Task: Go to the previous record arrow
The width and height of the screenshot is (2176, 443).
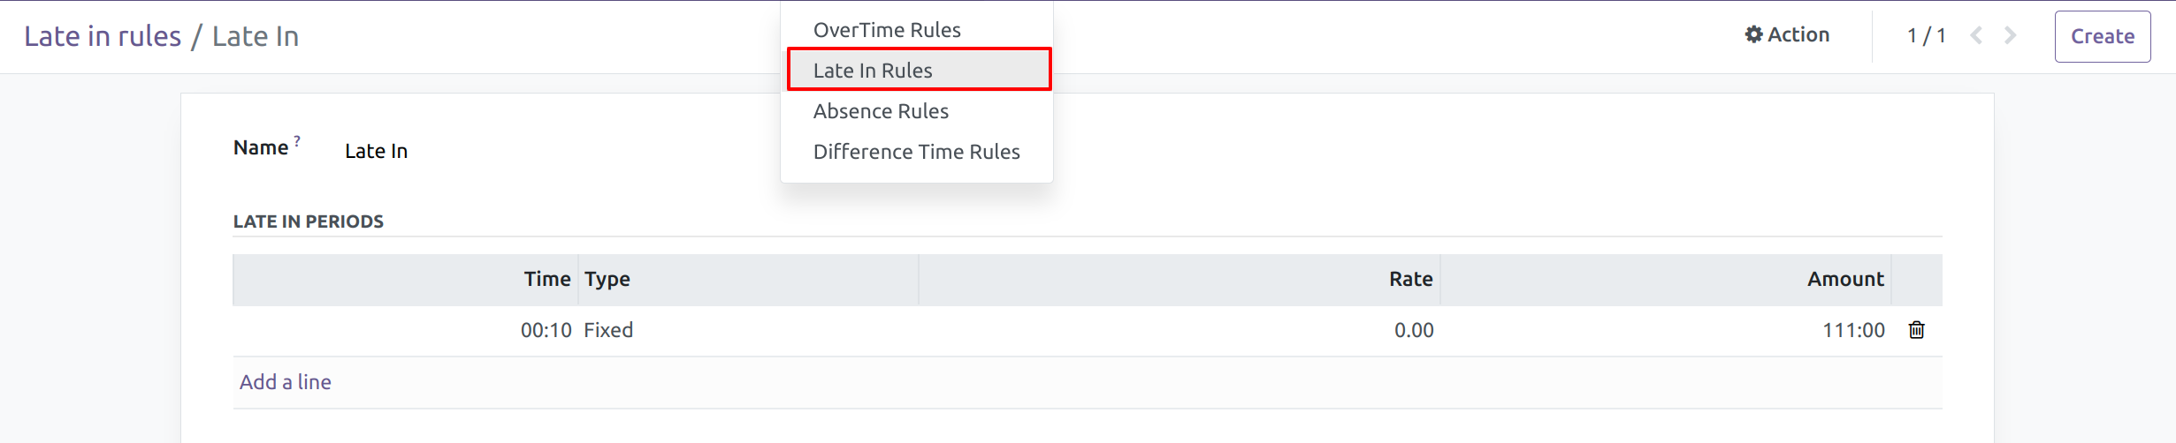Action: click(x=1976, y=35)
